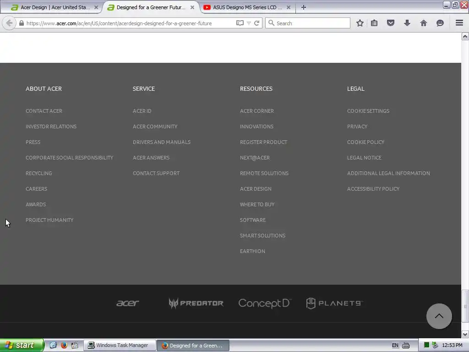Click the acer brand logo in footer
The width and height of the screenshot is (469, 352).
(x=127, y=303)
